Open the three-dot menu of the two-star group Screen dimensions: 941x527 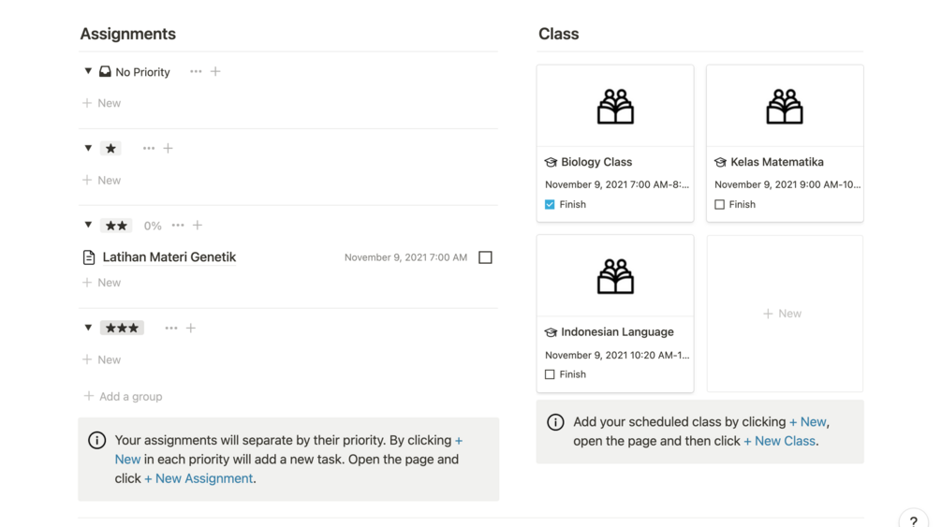(x=178, y=225)
